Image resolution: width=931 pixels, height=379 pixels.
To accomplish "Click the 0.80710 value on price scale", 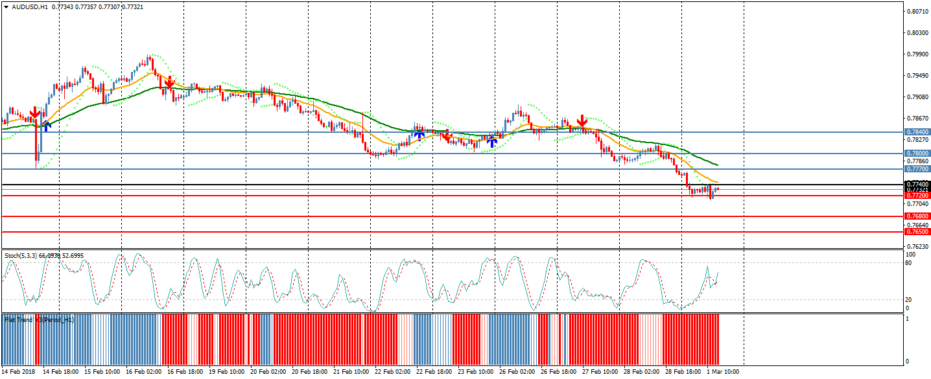I will click(x=917, y=12).
